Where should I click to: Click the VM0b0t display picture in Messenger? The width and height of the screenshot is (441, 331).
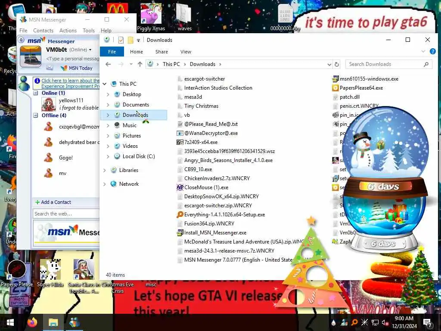pos(31,56)
